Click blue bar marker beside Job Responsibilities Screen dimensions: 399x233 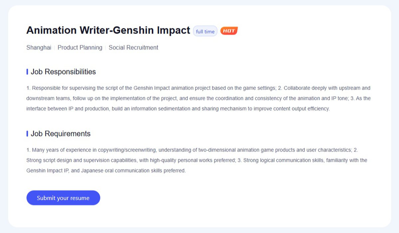tap(27, 72)
